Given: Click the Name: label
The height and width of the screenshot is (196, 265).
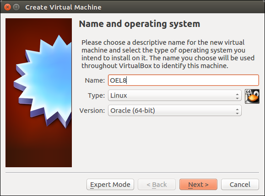Looking at the screenshot, I should 95,80.
